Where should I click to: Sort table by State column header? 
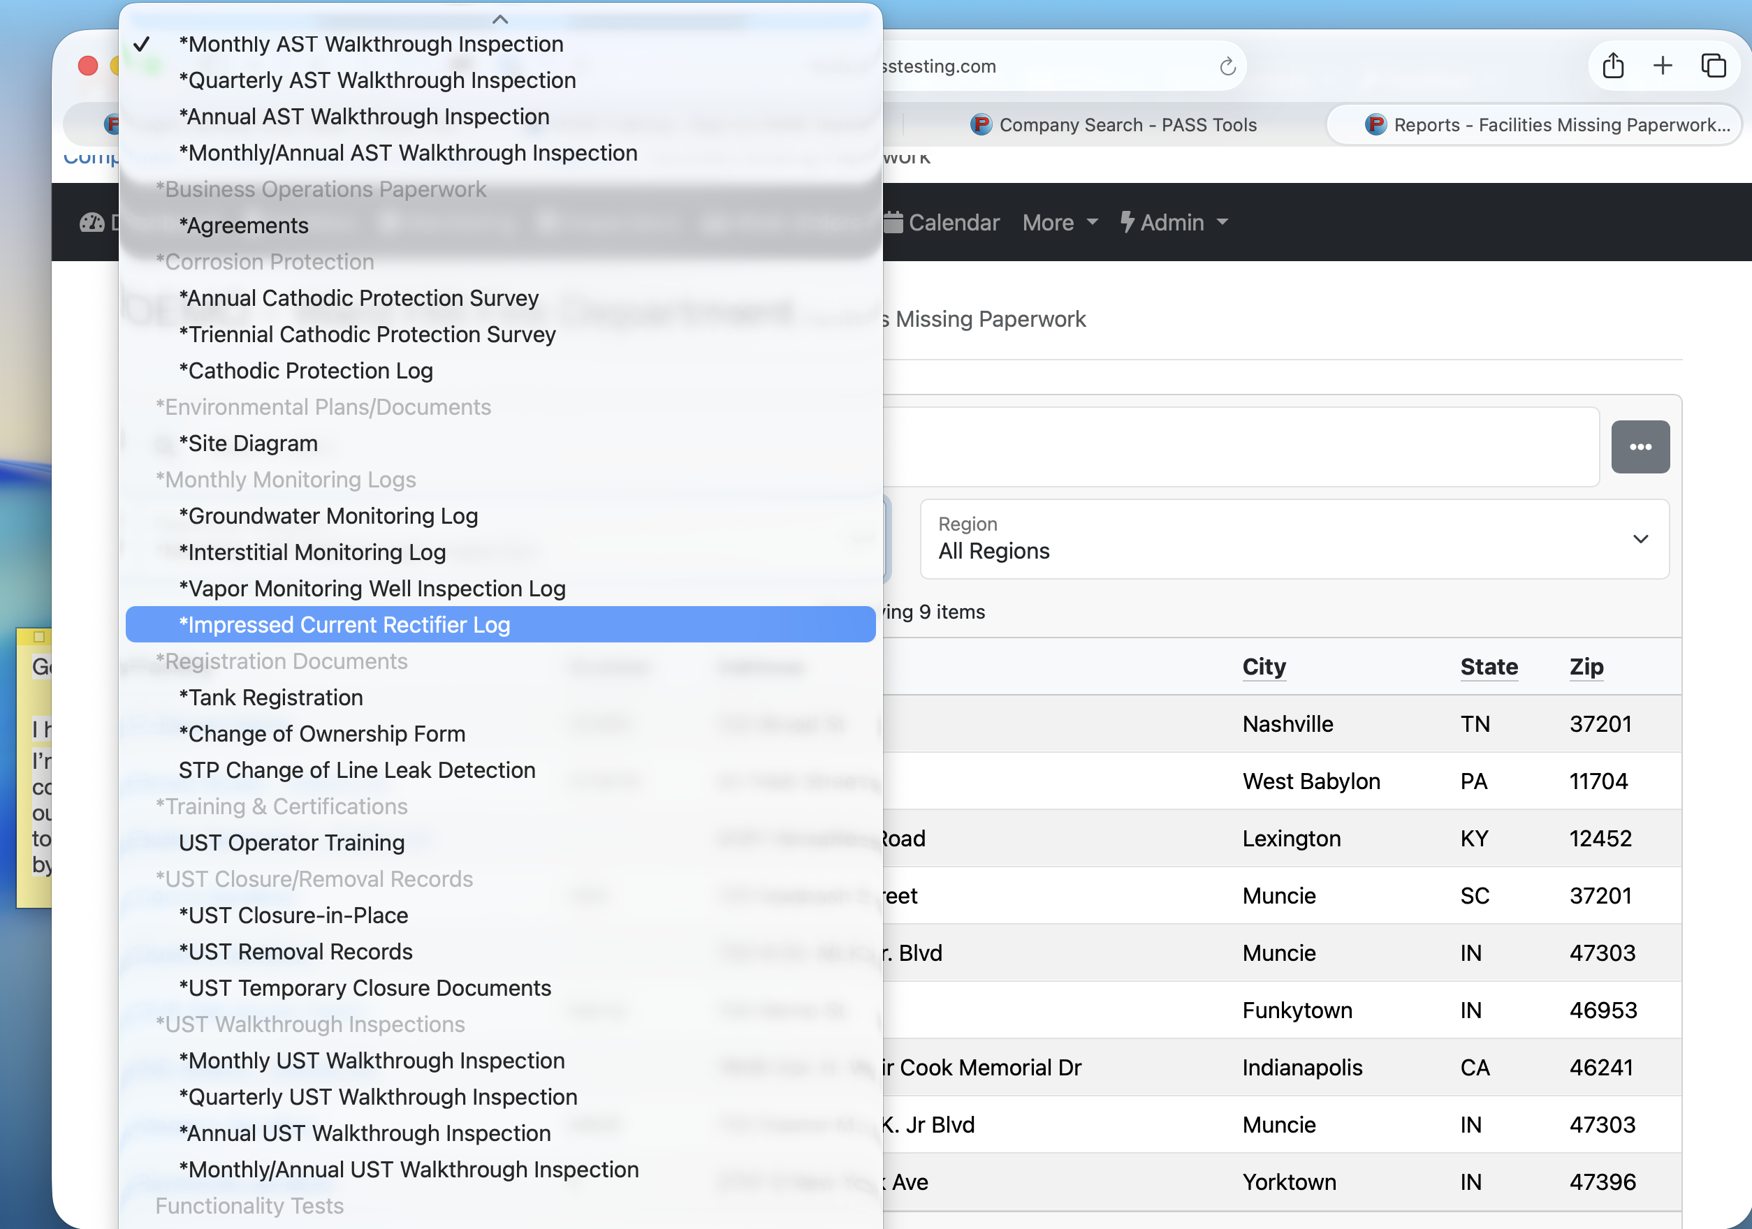(x=1488, y=667)
